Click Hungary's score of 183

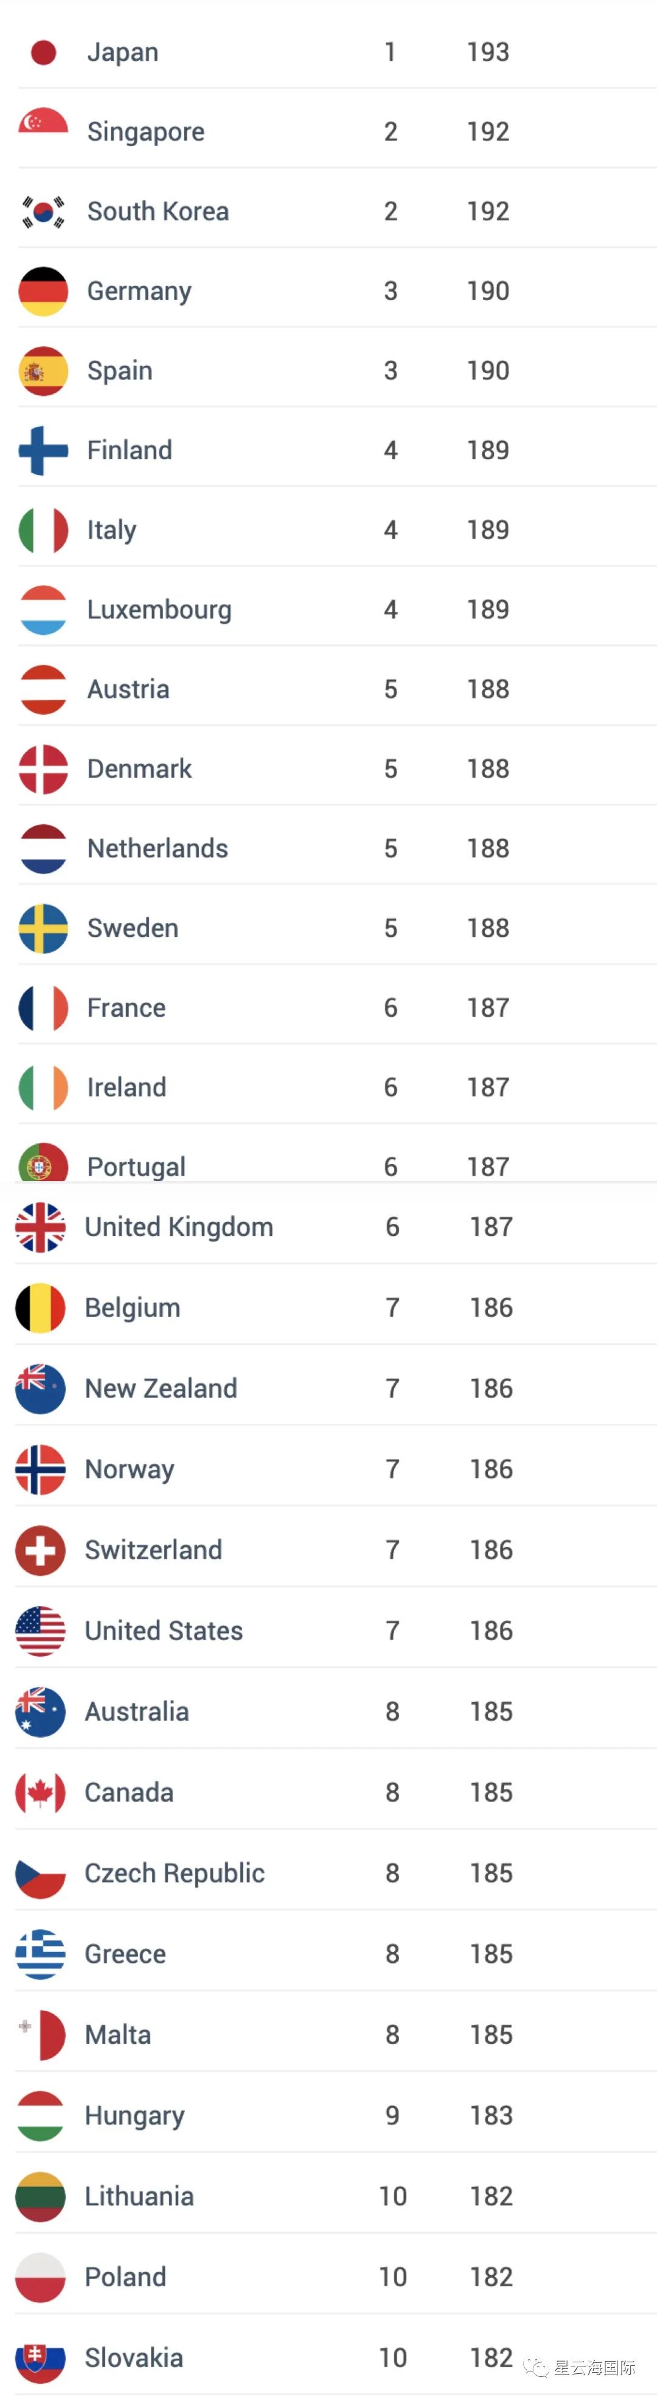coord(491,2115)
